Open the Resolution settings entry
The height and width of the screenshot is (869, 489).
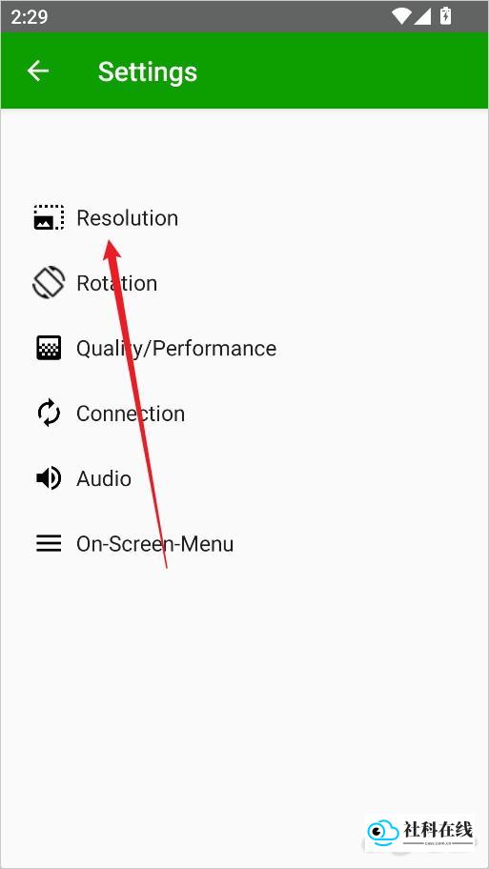pyautogui.click(x=244, y=217)
